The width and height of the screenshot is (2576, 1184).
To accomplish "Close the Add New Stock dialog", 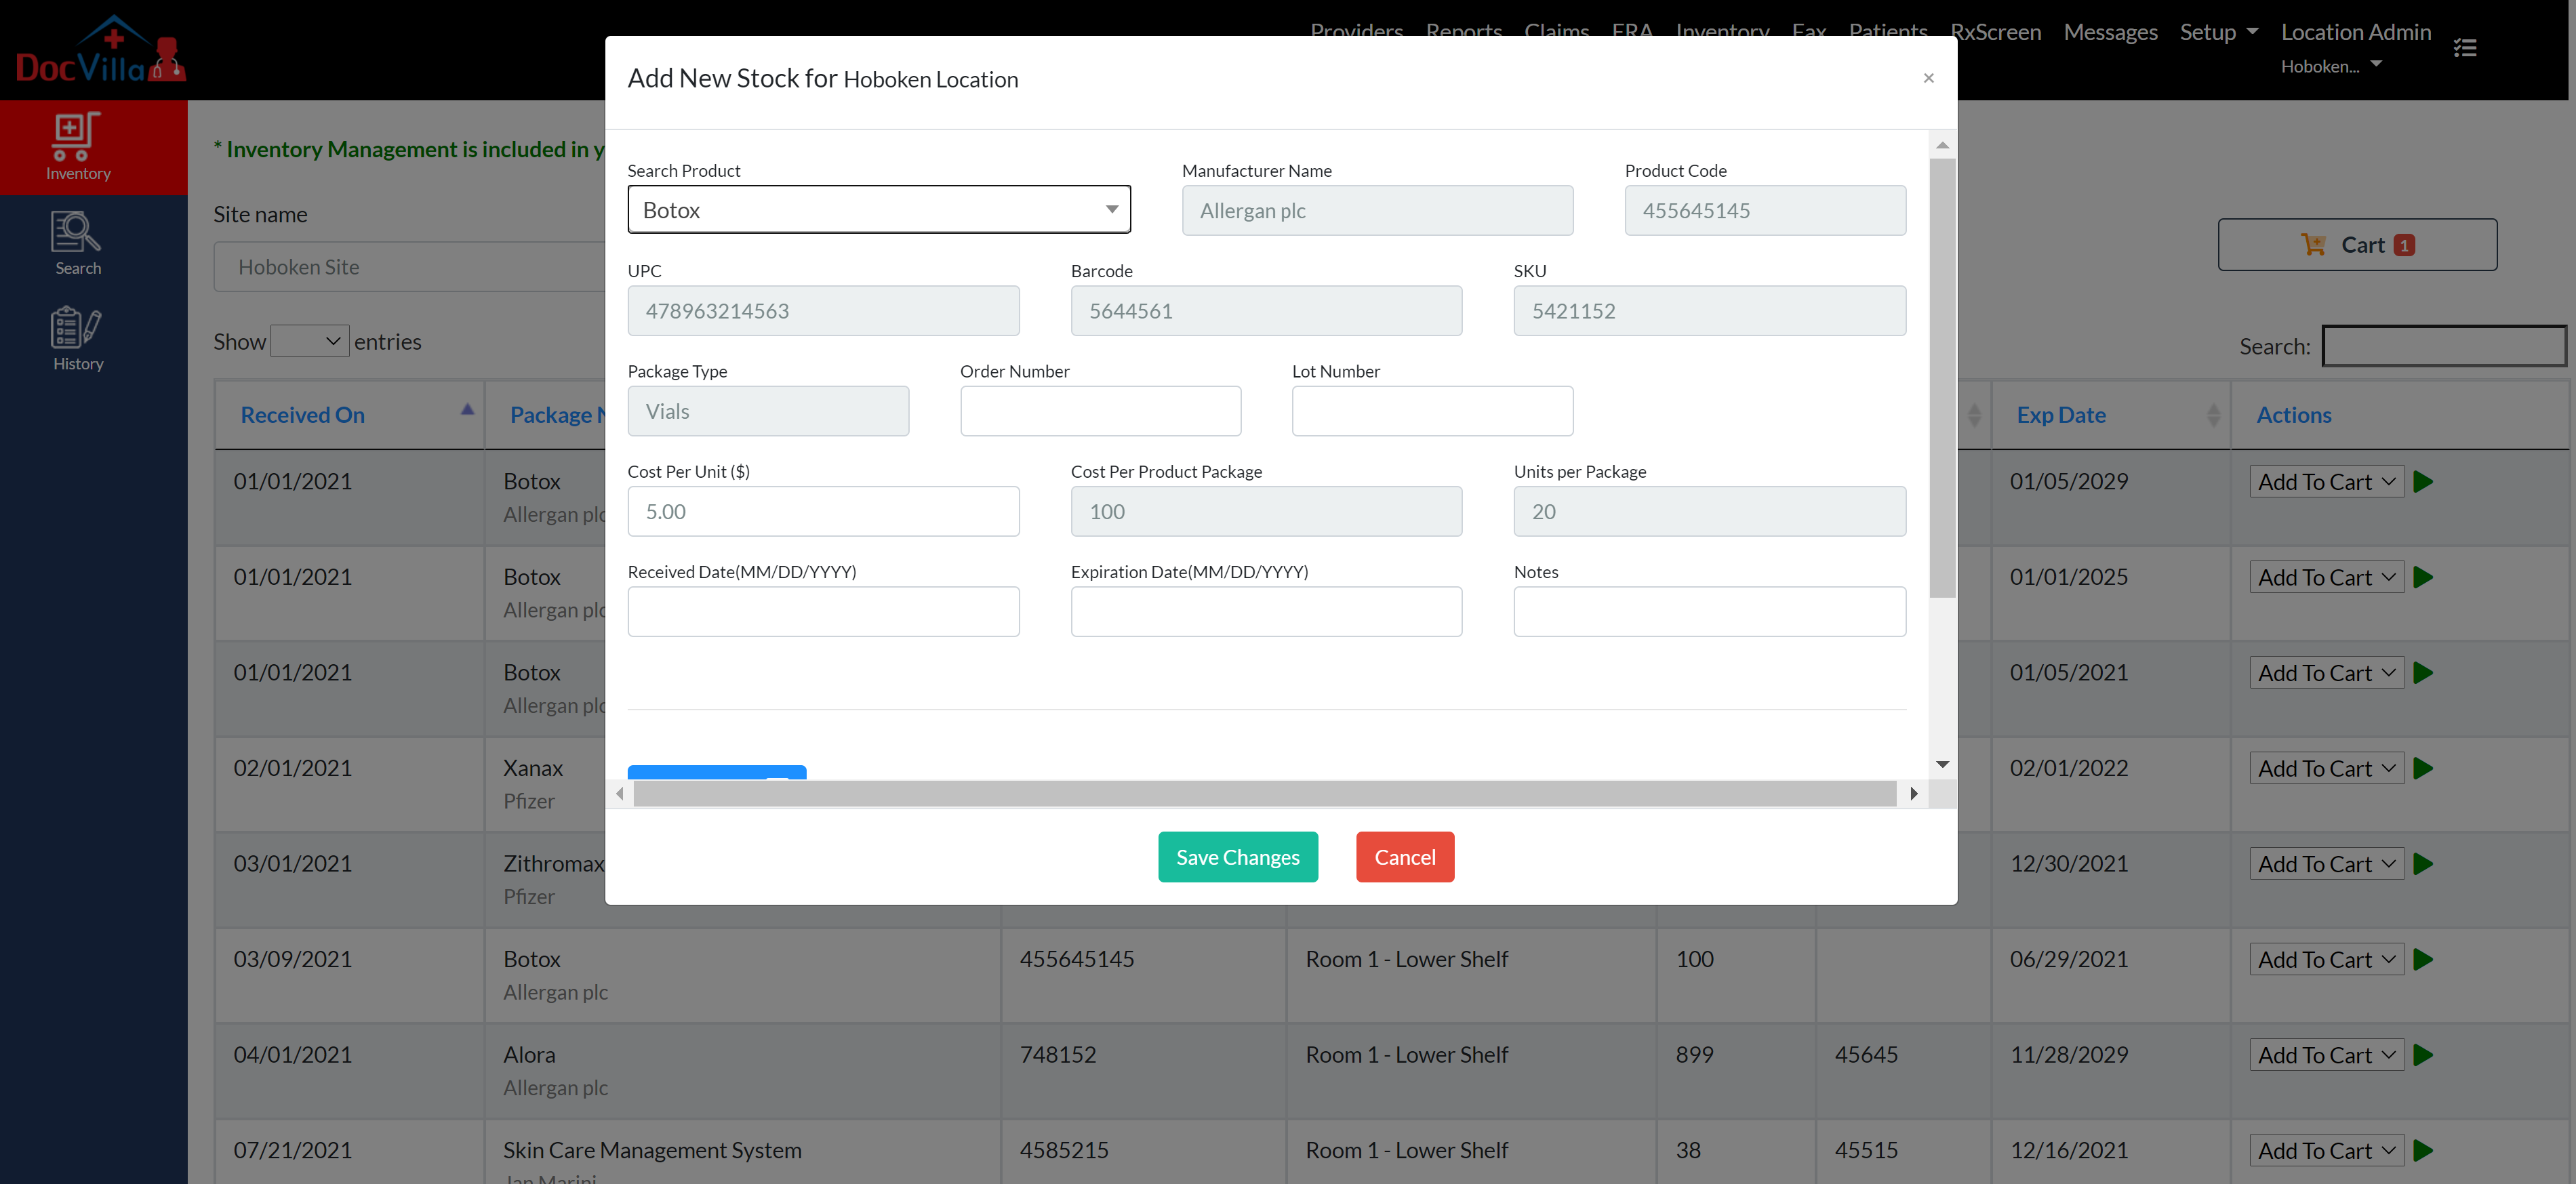I will click(1928, 78).
